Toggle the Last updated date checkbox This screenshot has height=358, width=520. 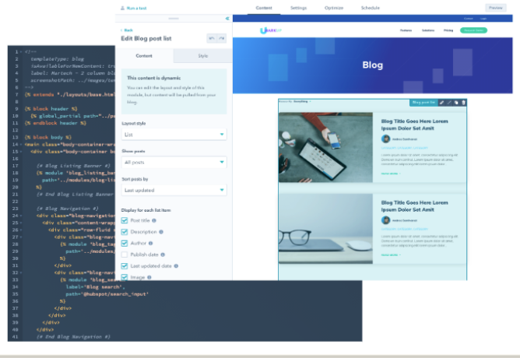tap(125, 266)
